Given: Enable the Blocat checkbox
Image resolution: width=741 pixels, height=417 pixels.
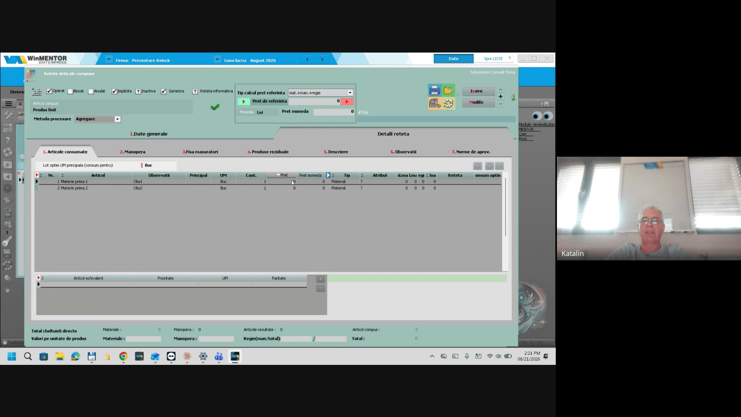Looking at the screenshot, I should pos(70,92).
